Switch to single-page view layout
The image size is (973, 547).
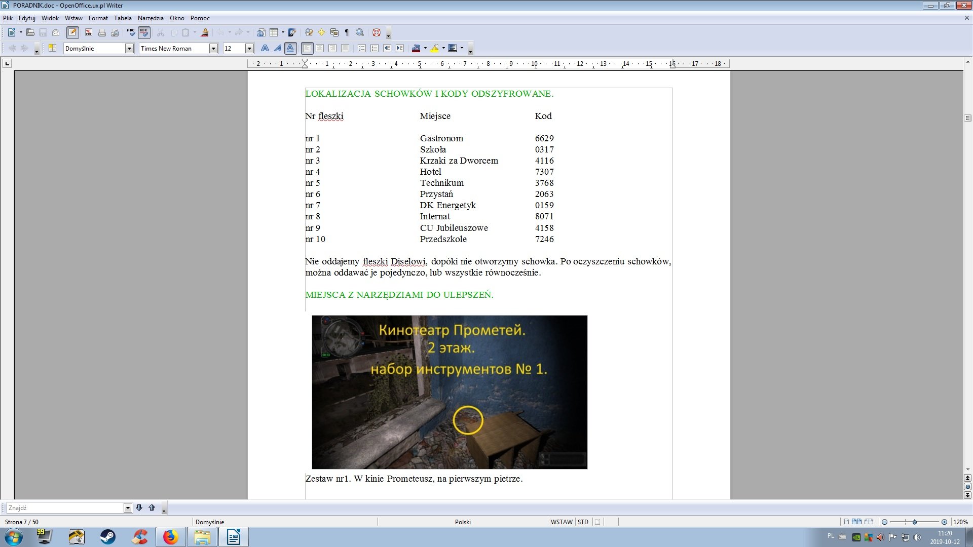point(846,522)
